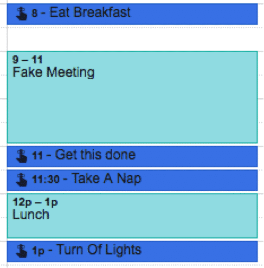Open the Get this done reminder title
The height and width of the screenshot is (268, 264).
point(95,155)
